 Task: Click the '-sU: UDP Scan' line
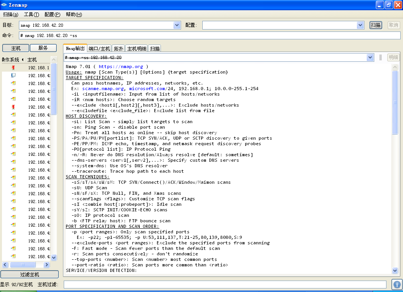[89, 188]
